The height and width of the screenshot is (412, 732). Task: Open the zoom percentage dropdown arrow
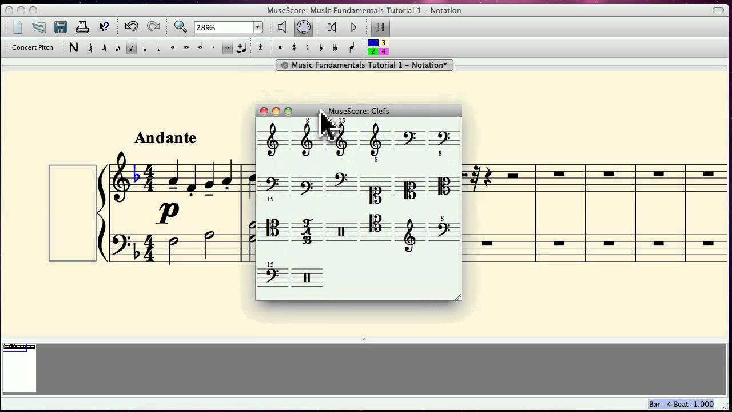(x=258, y=27)
